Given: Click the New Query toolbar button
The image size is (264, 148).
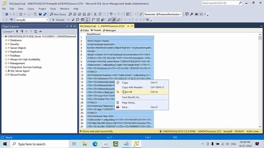Looking at the screenshot, I should (x=58, y=14).
